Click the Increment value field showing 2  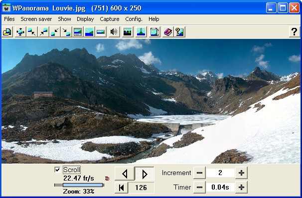point(220,173)
